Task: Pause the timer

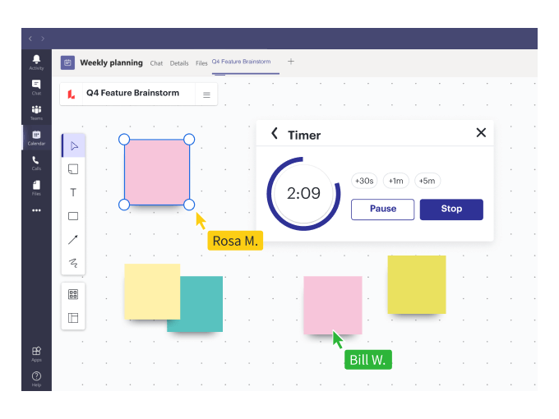Action: pos(382,209)
